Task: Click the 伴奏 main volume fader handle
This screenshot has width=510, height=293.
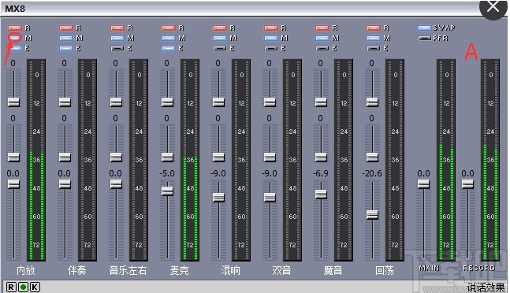Action: [x=65, y=184]
